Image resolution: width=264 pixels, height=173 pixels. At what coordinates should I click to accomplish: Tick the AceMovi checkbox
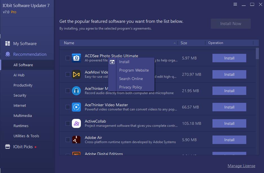(x=68, y=74)
